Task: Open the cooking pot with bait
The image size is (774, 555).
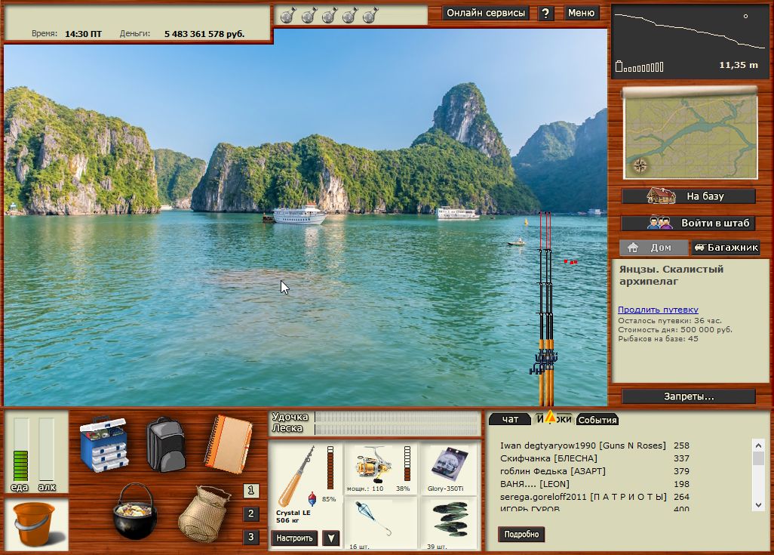Action: click(135, 511)
